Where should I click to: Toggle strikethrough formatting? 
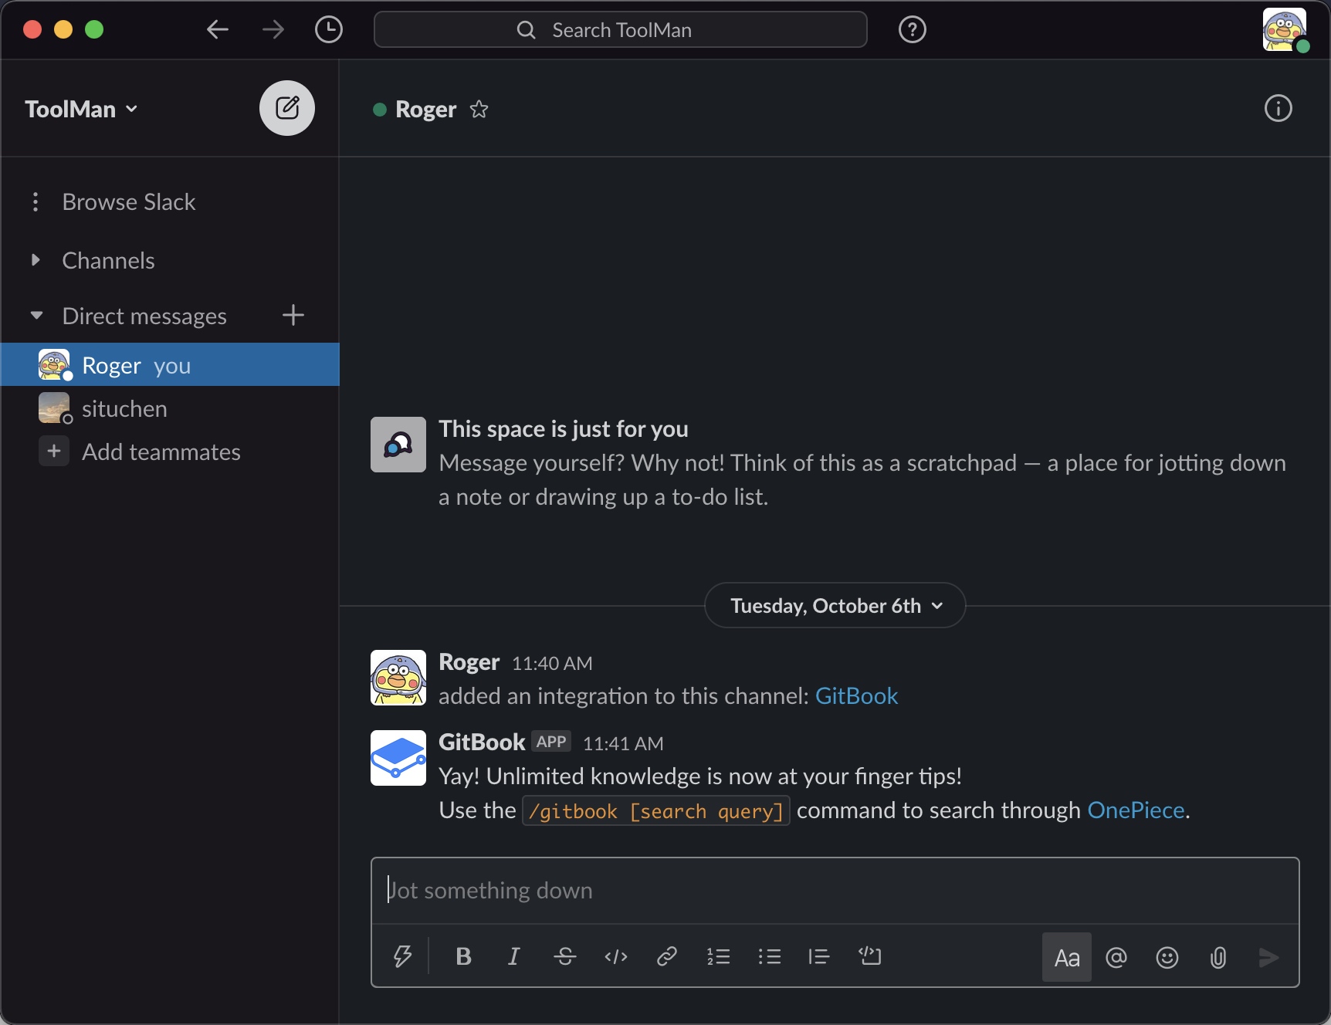tap(565, 957)
